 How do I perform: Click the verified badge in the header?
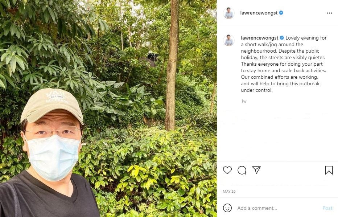pyautogui.click(x=281, y=13)
